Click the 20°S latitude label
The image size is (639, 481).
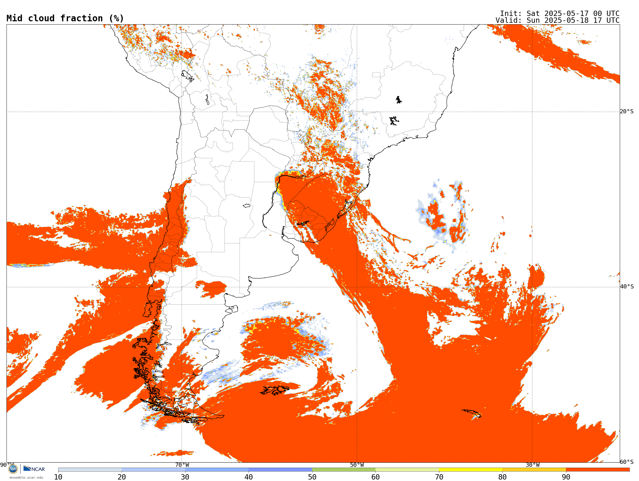click(x=627, y=112)
